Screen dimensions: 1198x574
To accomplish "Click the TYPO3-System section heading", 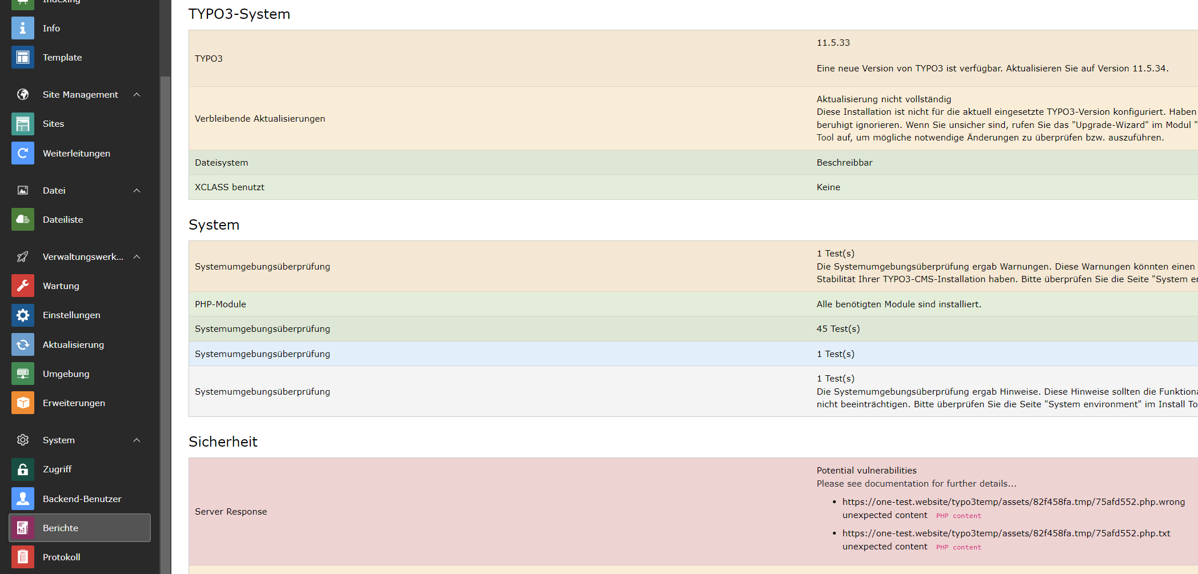I will [x=239, y=14].
